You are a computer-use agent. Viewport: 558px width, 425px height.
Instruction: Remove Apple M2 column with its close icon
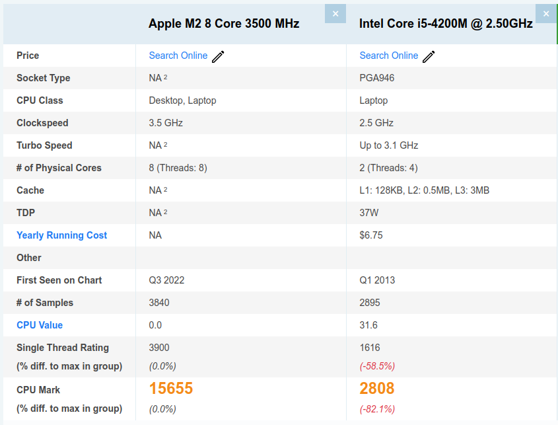click(335, 13)
